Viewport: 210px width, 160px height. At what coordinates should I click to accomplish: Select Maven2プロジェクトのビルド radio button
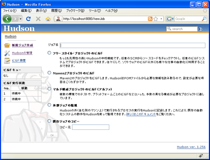(x=49, y=72)
